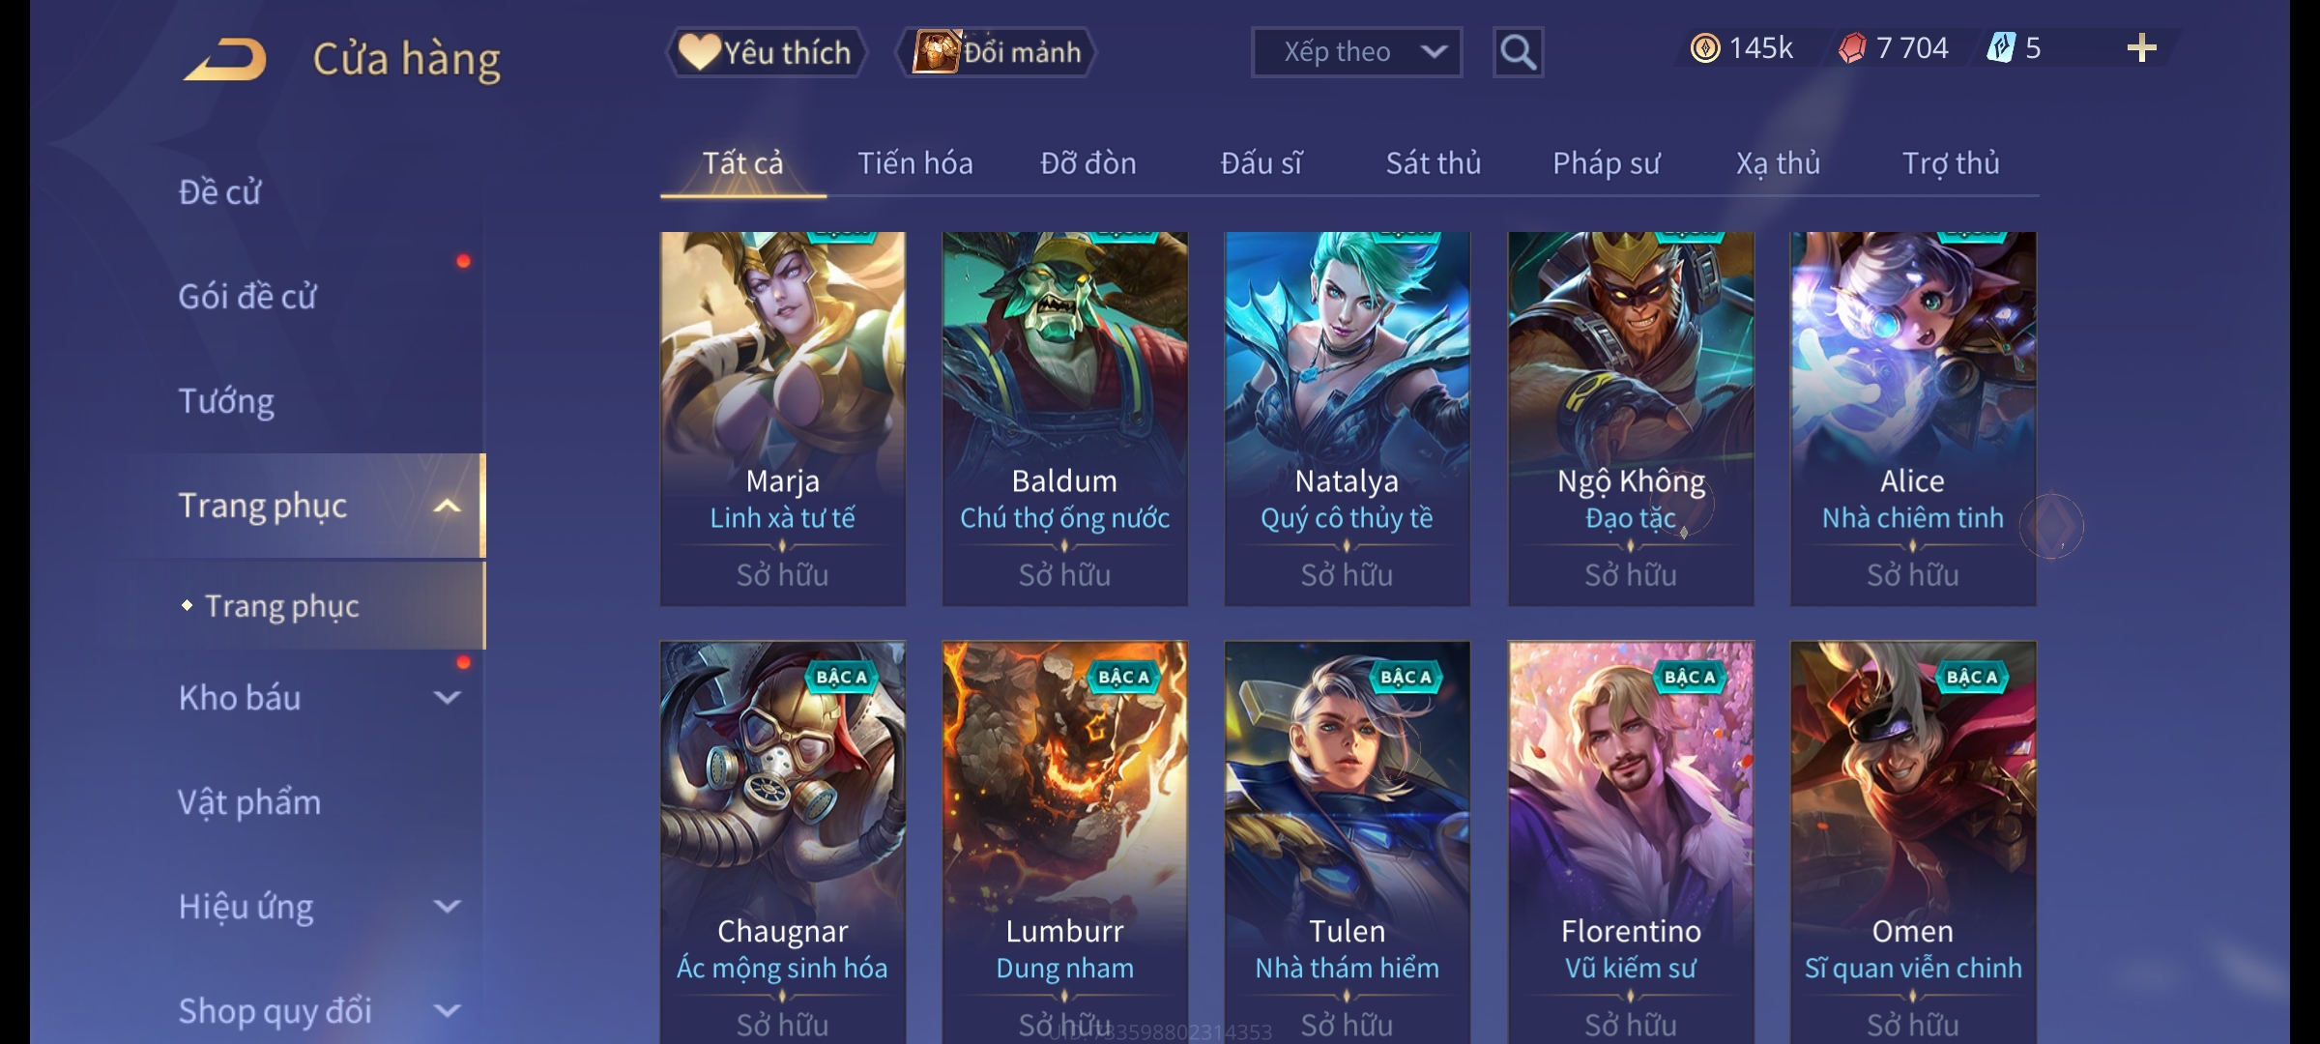
Task: Tap the red ruby currency icon
Action: click(1852, 48)
